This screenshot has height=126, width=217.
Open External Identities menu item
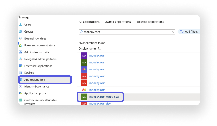tap(35, 38)
